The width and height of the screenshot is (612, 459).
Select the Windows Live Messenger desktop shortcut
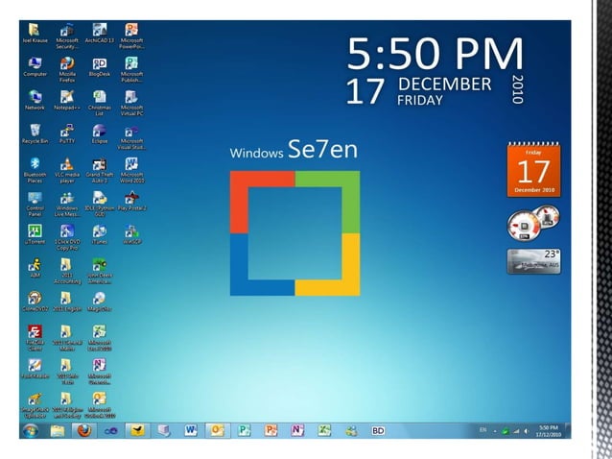point(67,204)
